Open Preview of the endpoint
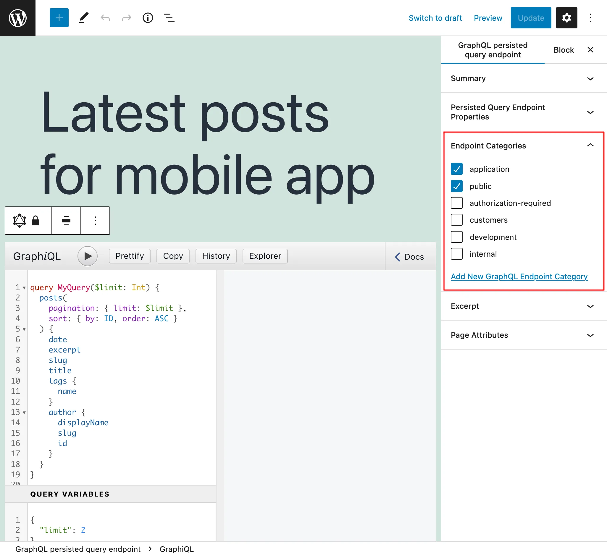This screenshot has height=556, width=607. click(488, 18)
